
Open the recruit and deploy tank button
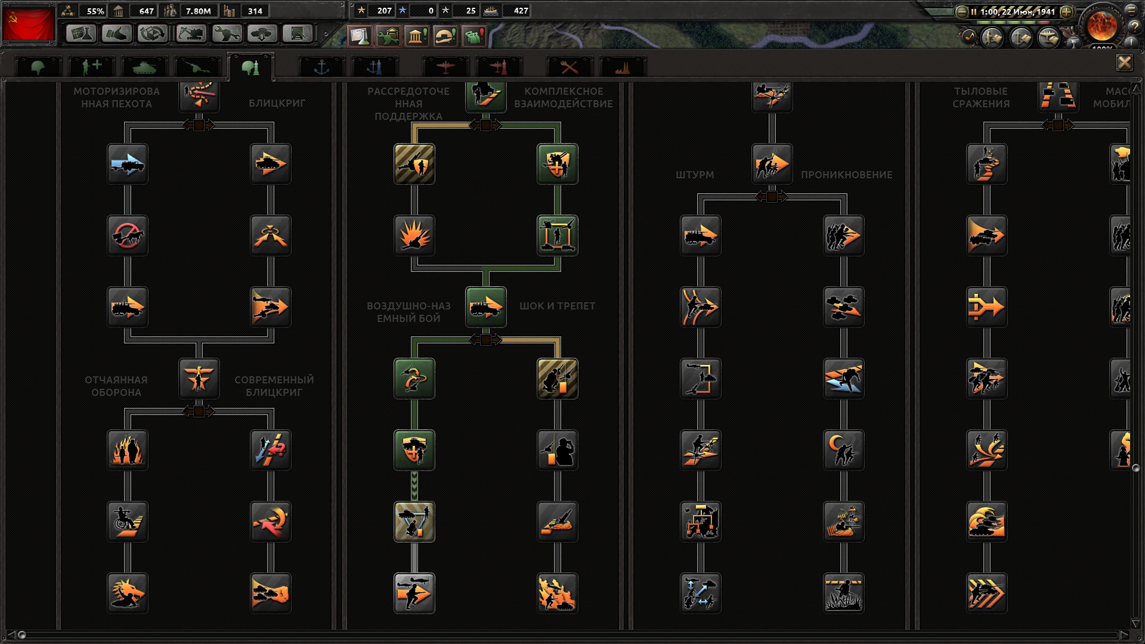point(262,33)
